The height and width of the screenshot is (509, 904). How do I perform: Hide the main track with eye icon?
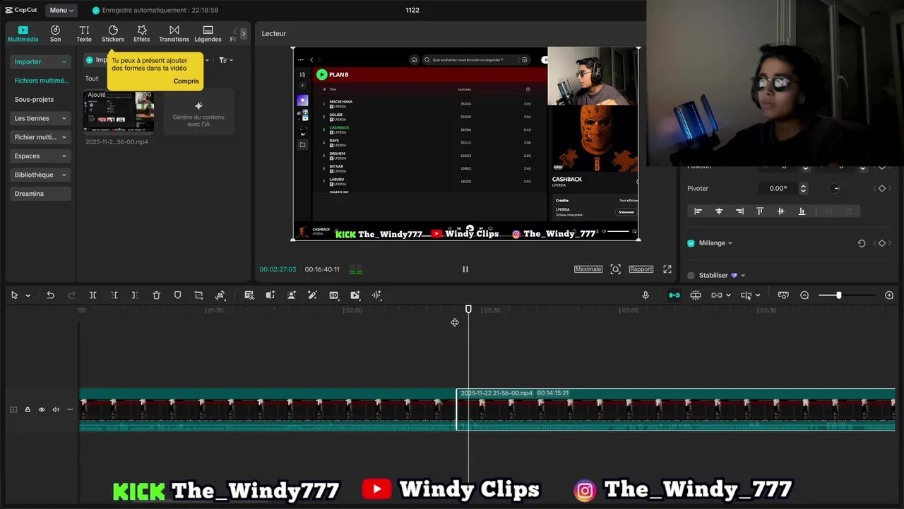pyautogui.click(x=42, y=409)
